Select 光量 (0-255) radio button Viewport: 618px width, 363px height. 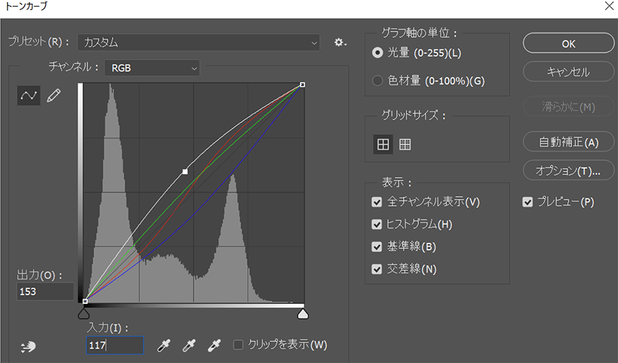point(377,53)
